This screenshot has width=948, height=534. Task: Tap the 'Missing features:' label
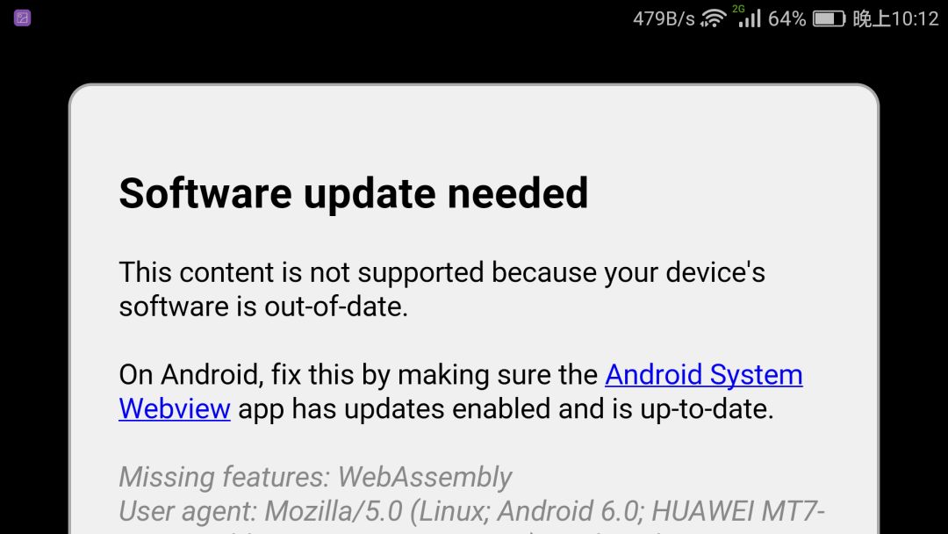pyautogui.click(x=225, y=477)
